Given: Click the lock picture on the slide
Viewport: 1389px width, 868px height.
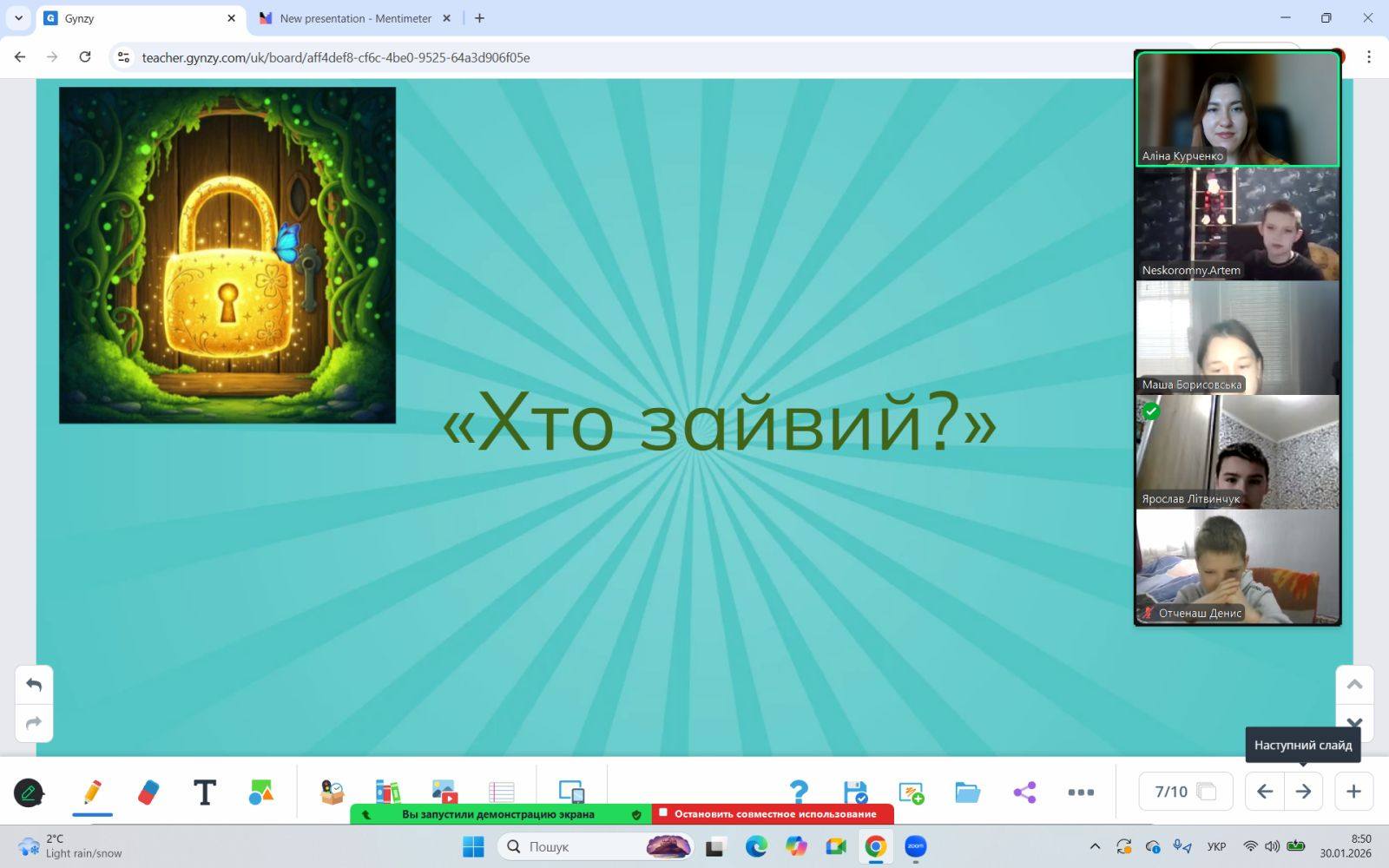Looking at the screenshot, I should [227, 255].
